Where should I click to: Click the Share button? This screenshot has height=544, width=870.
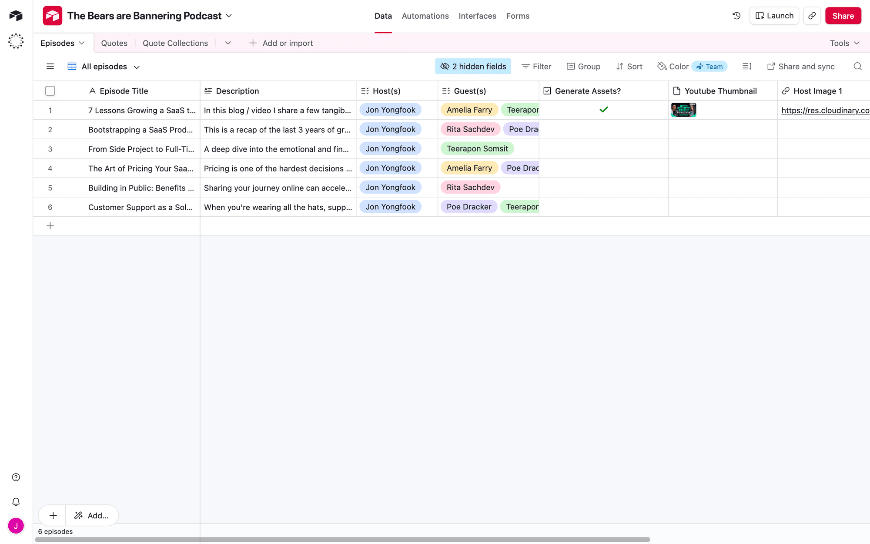(x=843, y=16)
